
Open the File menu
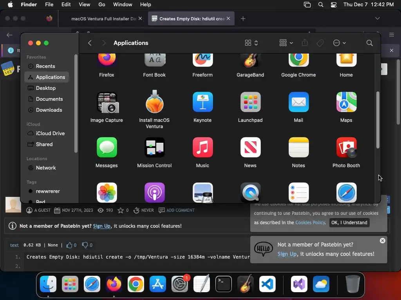coord(49,5)
